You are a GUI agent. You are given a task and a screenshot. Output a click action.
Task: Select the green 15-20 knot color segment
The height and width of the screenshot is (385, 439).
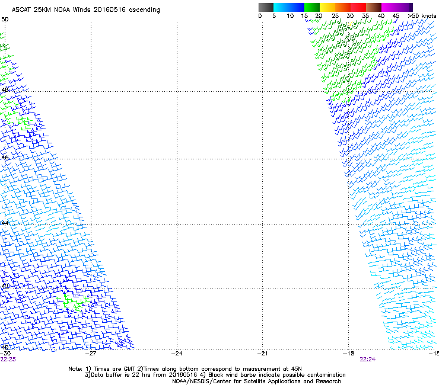tap(312, 7)
